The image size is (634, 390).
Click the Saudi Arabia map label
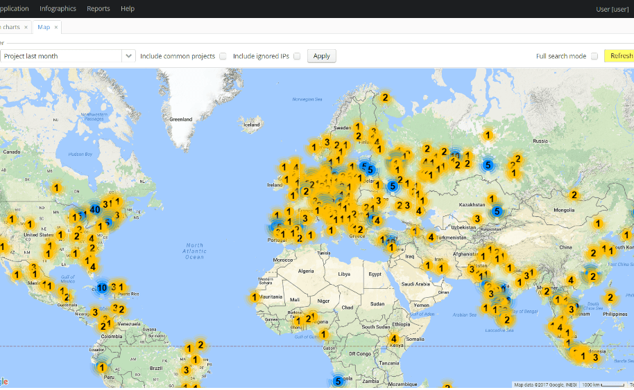[x=415, y=284]
